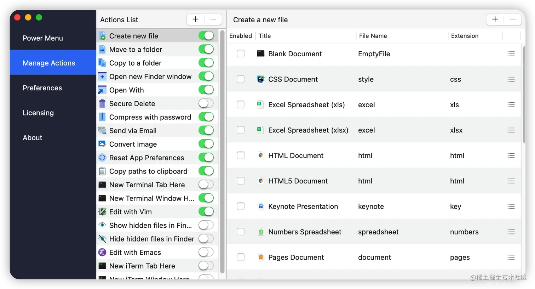The width and height of the screenshot is (535, 289).
Task: Click the Send via Email envelope icon
Action: click(102, 130)
